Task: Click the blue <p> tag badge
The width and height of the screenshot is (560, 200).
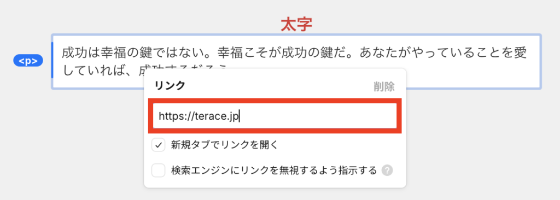Action: click(x=28, y=61)
